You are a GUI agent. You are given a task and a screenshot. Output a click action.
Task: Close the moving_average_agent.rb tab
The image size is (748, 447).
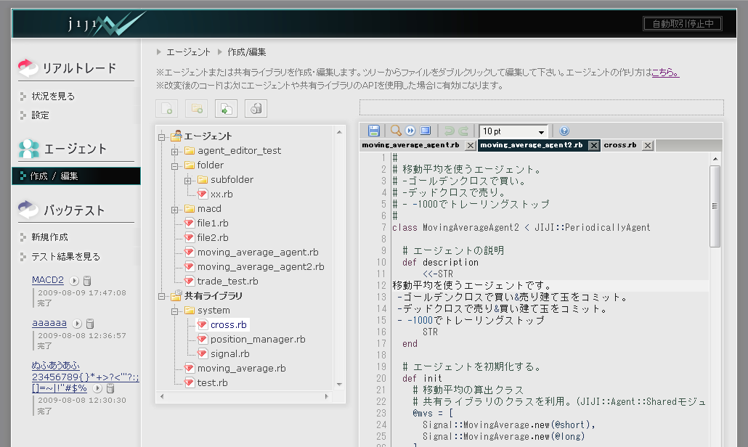pos(470,145)
